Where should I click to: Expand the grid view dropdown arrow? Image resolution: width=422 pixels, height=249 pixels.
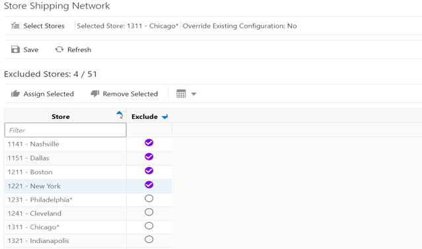193,94
